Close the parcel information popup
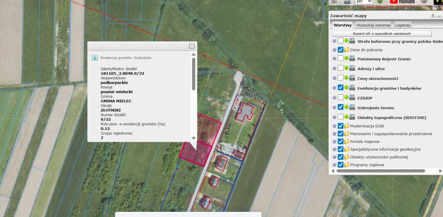The width and height of the screenshot is (443, 217). point(192,46)
